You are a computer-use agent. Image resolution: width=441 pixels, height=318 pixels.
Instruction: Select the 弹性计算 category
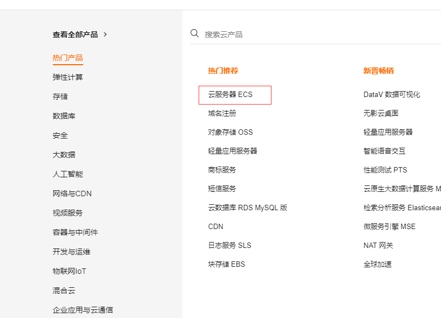point(68,77)
